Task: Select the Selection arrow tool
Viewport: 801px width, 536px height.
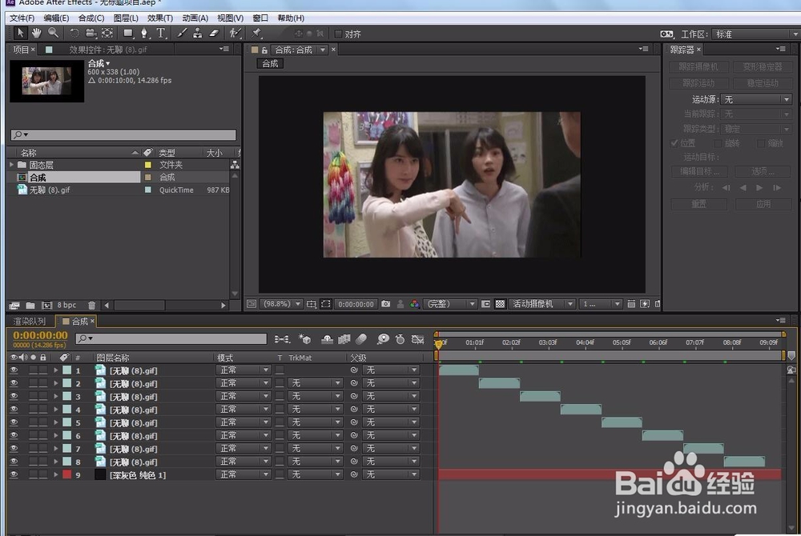Action: coord(20,33)
